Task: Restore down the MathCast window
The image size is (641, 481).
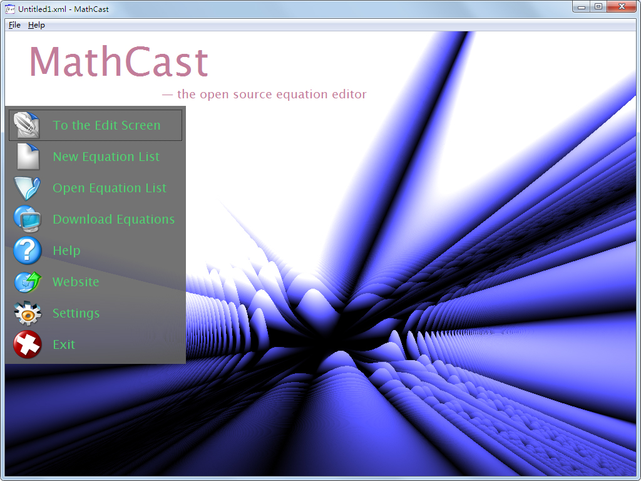Action: 598,7
